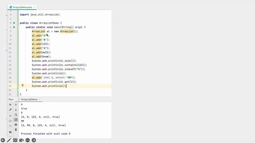Rerun ArrayListDemo with the green play icon in Run panel
255x143 pixels.
click(10, 105)
